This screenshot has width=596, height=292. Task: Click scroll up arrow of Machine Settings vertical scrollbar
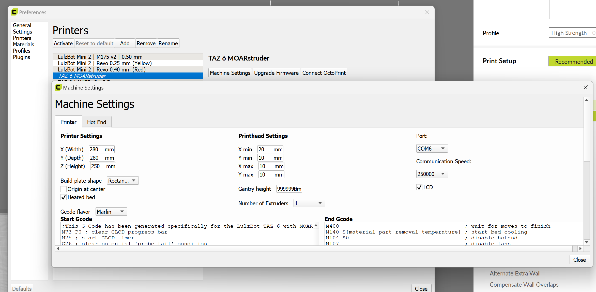point(587,100)
